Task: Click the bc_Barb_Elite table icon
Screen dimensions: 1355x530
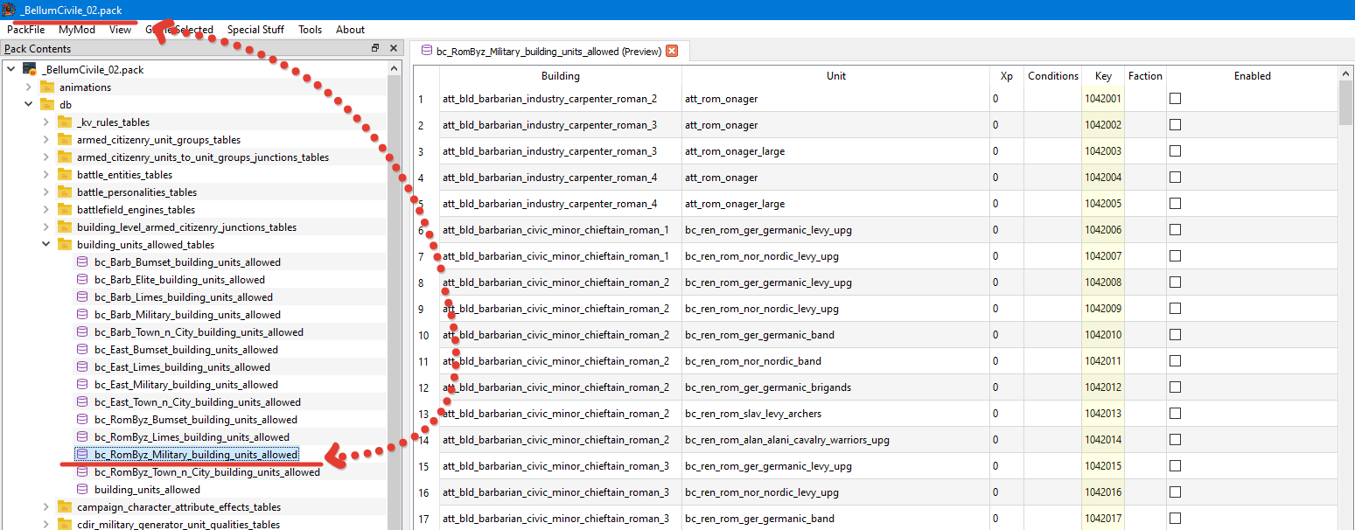Action: (83, 280)
